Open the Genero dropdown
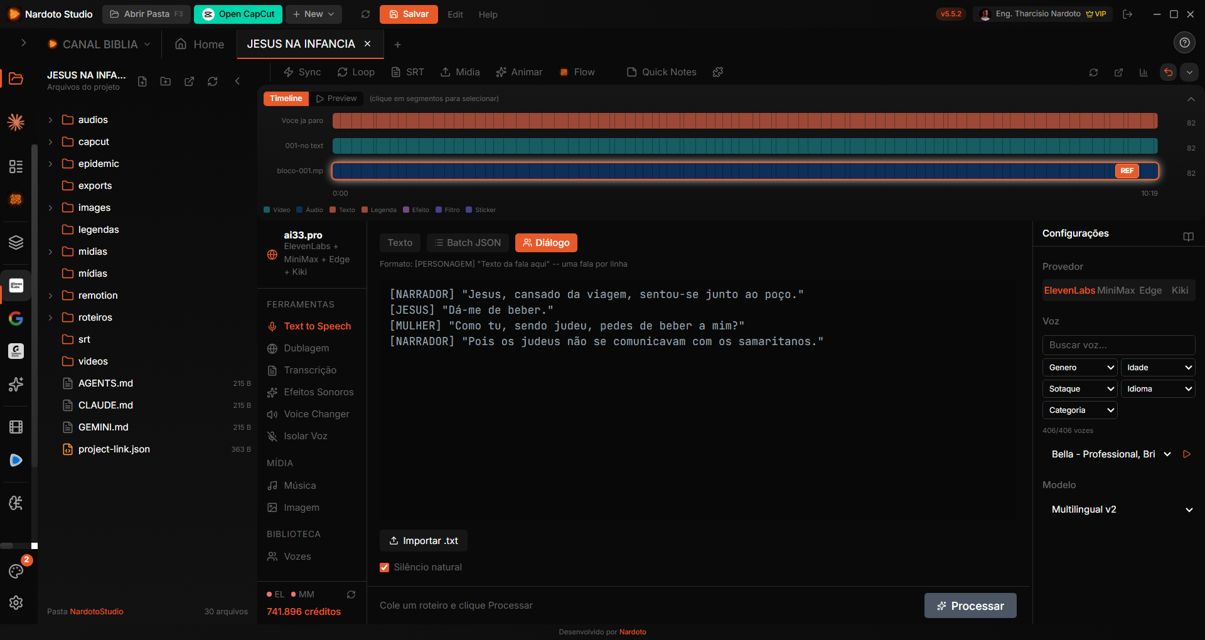1205x640 pixels. (1078, 367)
